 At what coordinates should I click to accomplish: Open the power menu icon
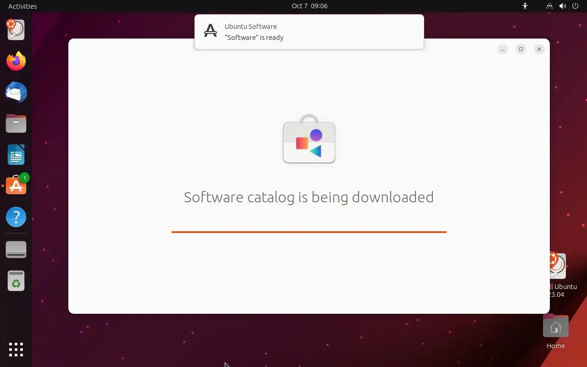(575, 6)
